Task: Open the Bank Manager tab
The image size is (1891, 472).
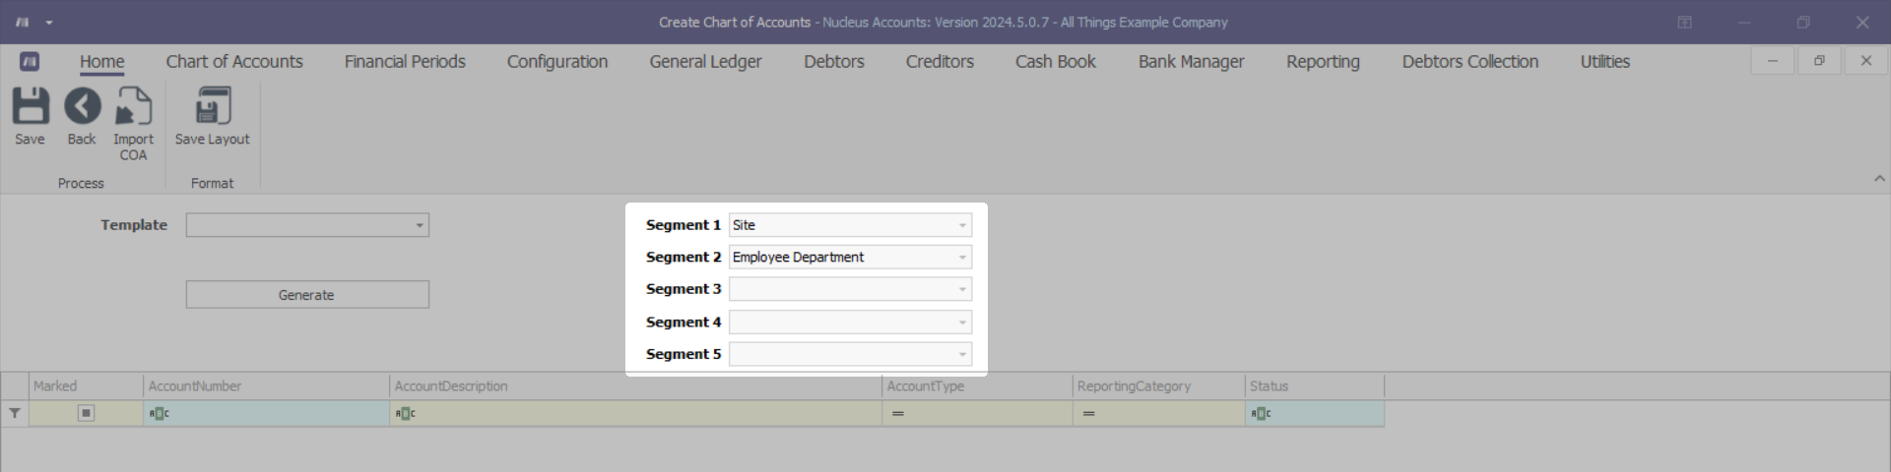Action: tap(1191, 62)
